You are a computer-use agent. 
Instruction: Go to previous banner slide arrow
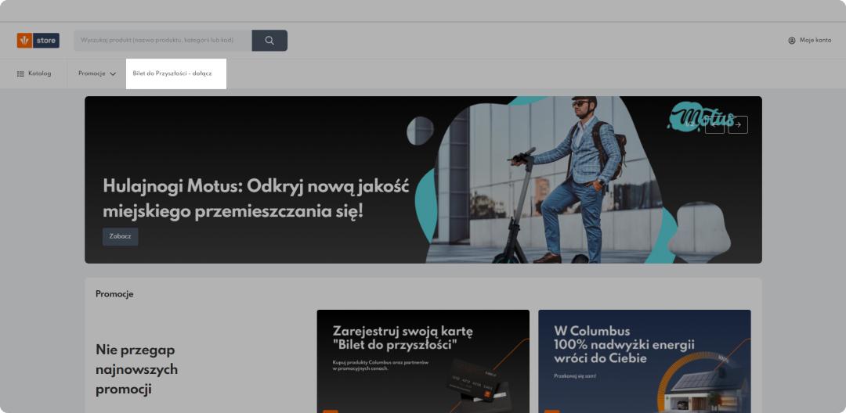click(x=714, y=125)
